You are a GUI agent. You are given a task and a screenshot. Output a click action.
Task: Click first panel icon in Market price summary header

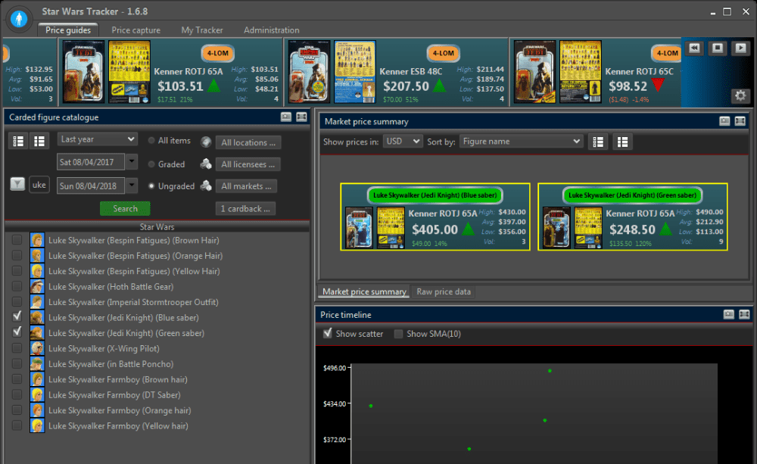[724, 121]
